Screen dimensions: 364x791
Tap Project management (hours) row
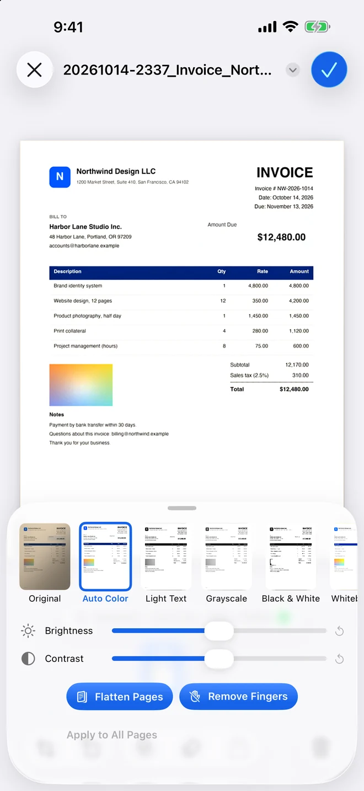pos(181,346)
